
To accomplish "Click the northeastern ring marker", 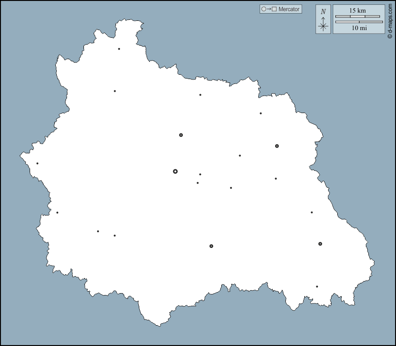I will (277, 146).
